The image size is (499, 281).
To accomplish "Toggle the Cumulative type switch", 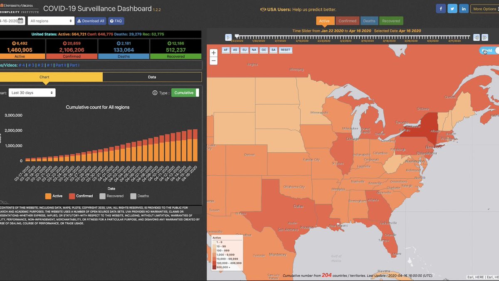I will 185,92.
